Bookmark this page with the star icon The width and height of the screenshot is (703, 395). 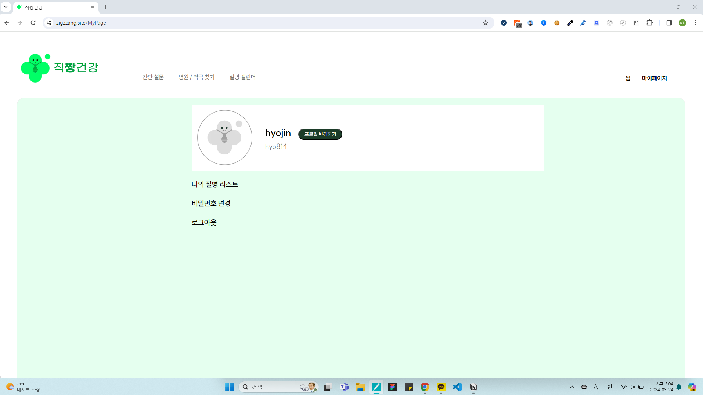pos(485,23)
